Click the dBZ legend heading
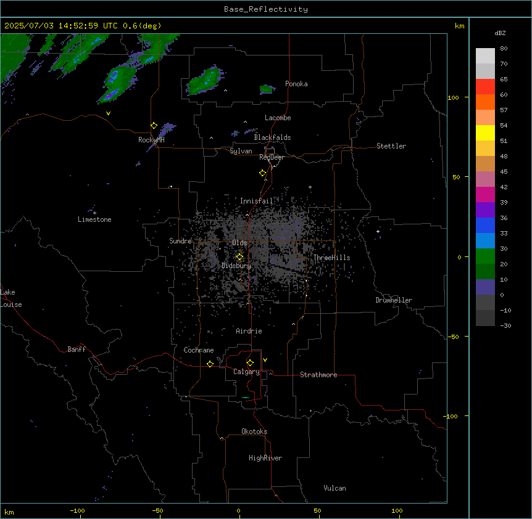This screenshot has width=532, height=519. click(500, 33)
